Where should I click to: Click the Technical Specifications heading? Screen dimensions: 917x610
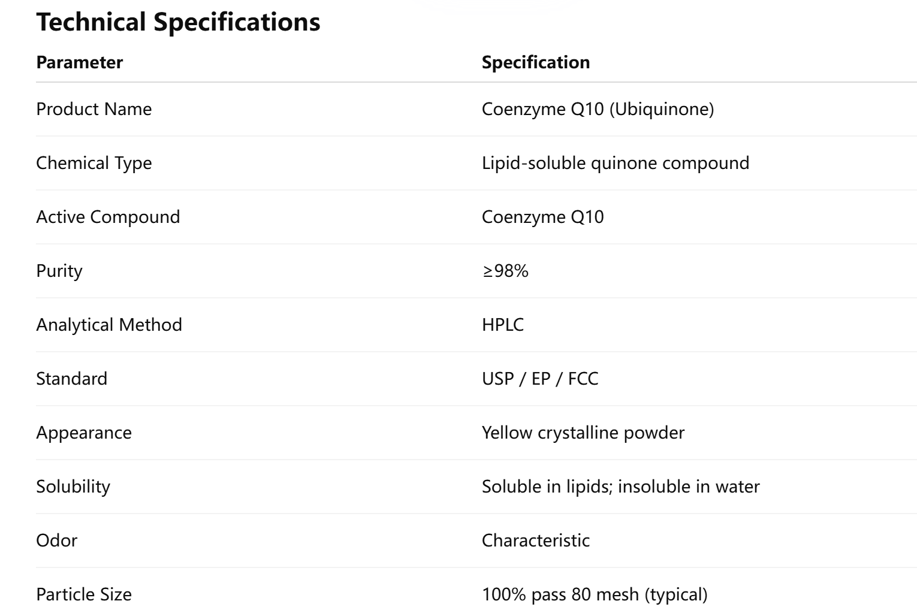click(178, 22)
